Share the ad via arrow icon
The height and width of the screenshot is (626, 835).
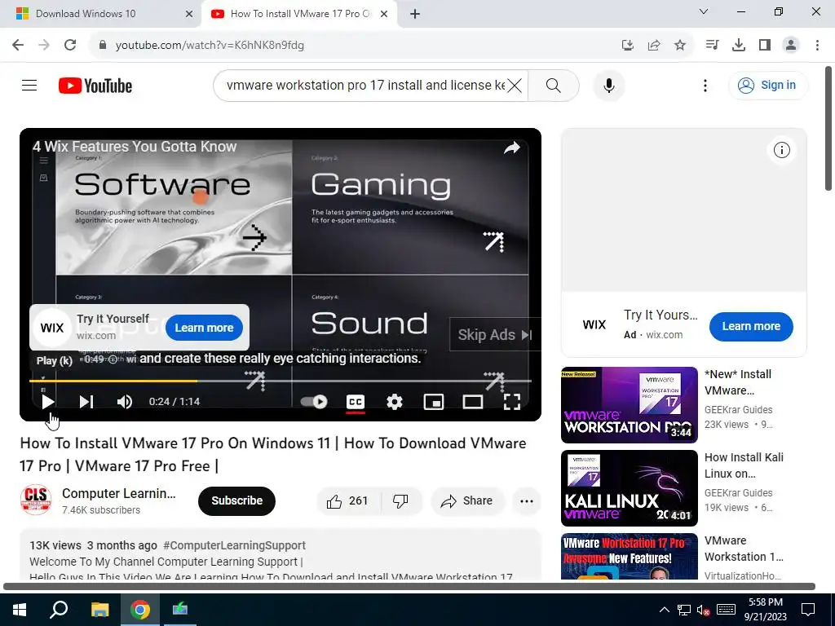512,148
